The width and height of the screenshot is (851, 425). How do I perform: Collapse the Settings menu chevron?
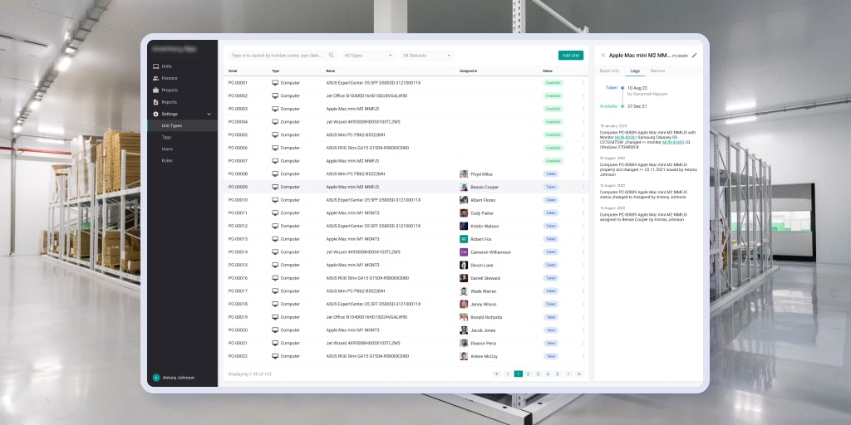coord(209,114)
